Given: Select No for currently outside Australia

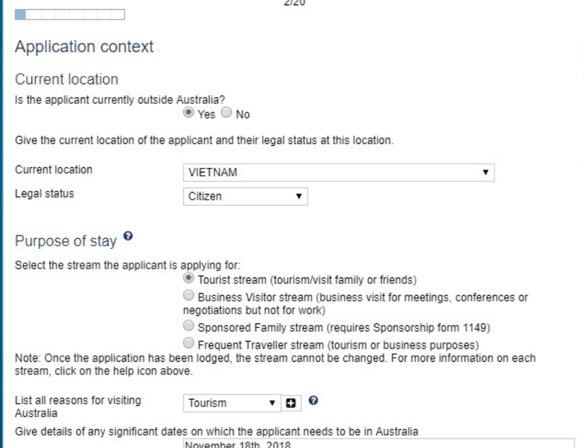Looking at the screenshot, I should tap(226, 113).
